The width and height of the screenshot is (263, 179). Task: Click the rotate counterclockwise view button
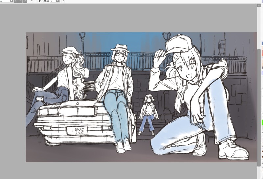click(x=16, y=1)
